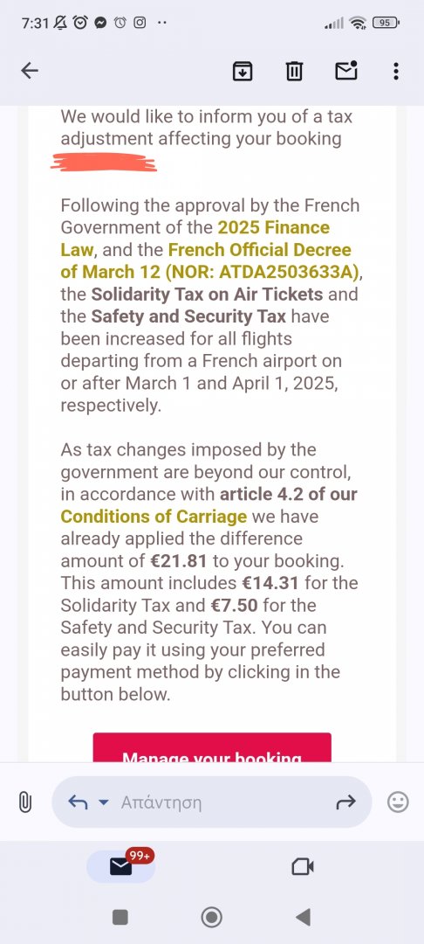
Task: Focus the Απάντηση reply field
Action: (212, 802)
